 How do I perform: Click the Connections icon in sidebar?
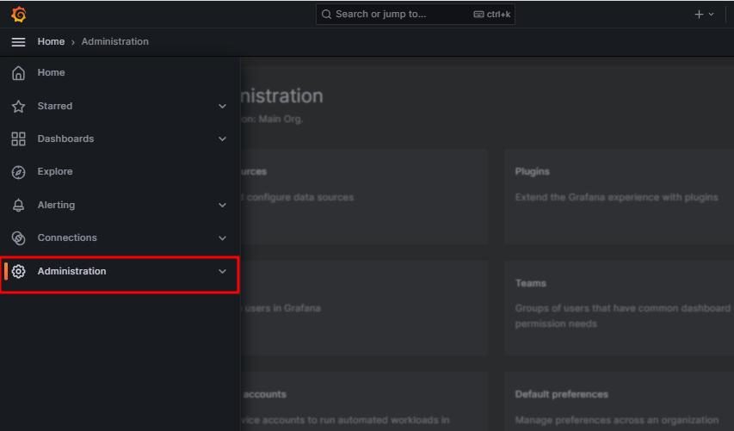tap(18, 238)
